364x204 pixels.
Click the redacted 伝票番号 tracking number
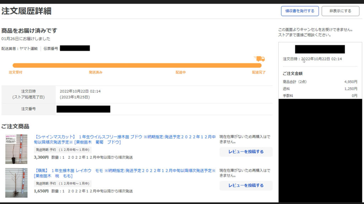coord(75,48)
